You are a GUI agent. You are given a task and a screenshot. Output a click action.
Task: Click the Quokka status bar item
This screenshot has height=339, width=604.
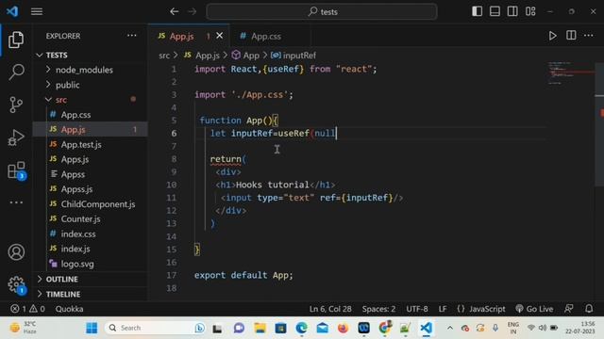point(69,309)
